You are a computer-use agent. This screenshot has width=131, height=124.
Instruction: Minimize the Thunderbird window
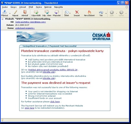click(119, 3)
